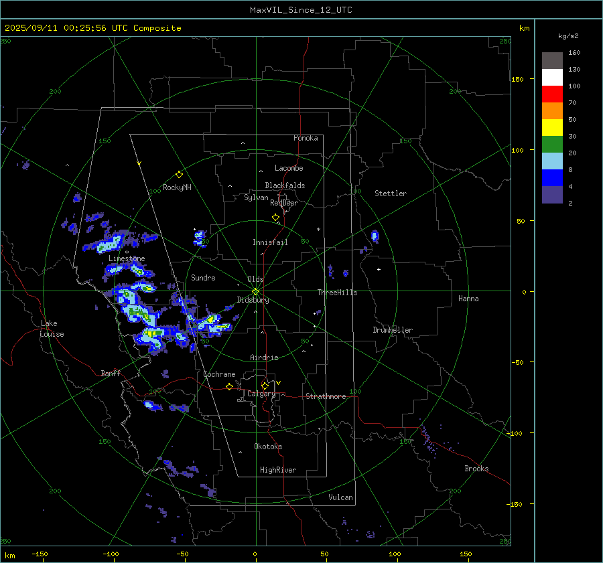Viewport: 603px width, 563px height.
Task: Click the Innisfail city label
Action: [270, 242]
